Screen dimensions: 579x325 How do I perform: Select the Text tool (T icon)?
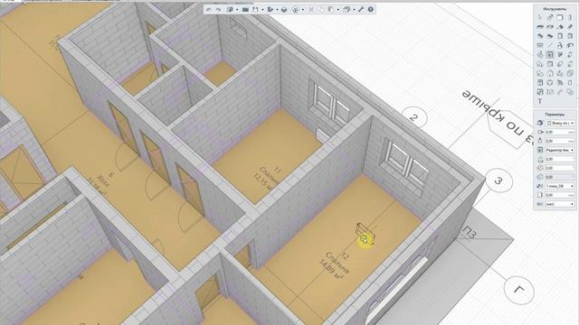pos(540,101)
